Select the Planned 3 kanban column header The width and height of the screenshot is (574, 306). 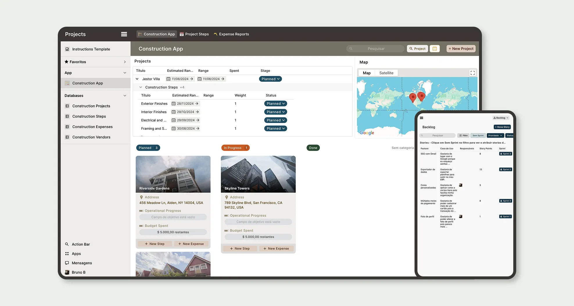[x=148, y=148]
